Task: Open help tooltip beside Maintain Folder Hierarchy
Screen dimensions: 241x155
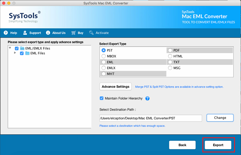Action: pos(148,98)
